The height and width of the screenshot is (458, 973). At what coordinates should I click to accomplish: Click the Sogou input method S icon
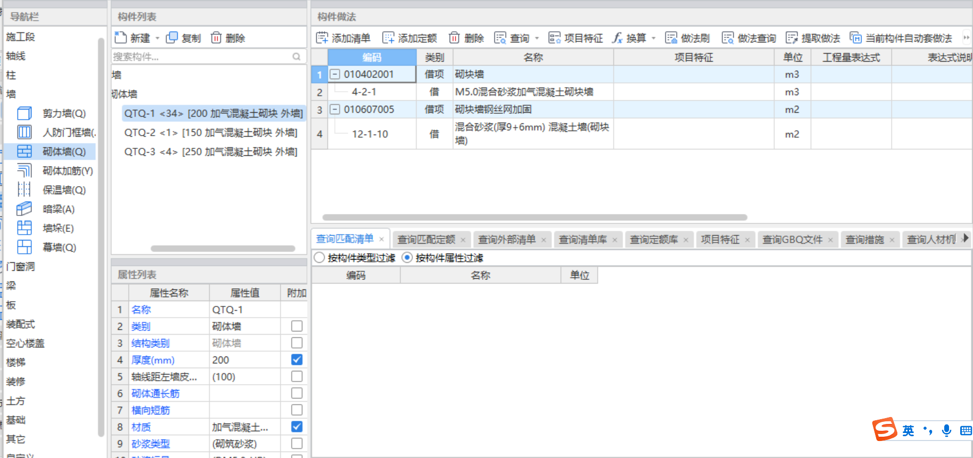[885, 429]
